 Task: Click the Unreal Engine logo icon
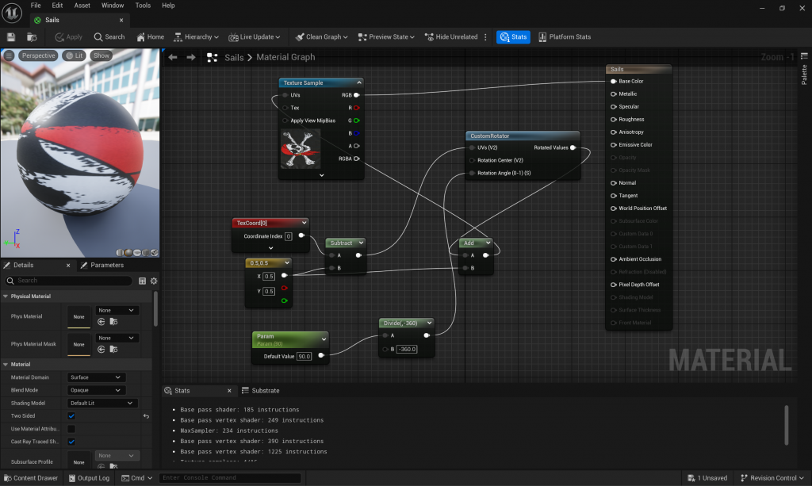coord(12,13)
